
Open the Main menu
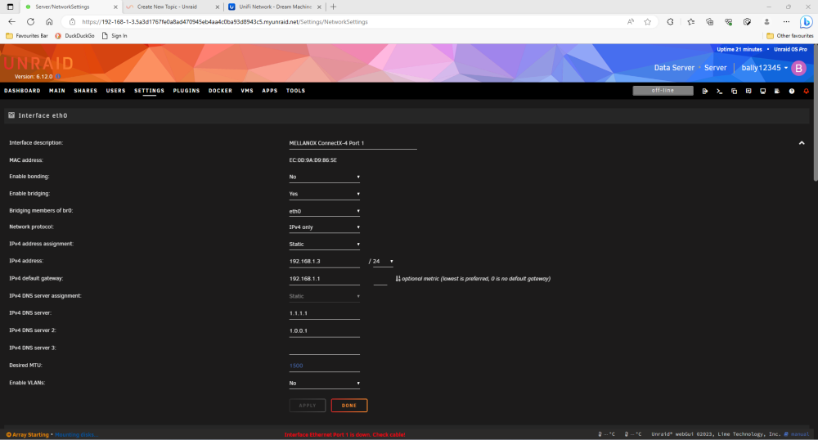click(57, 91)
